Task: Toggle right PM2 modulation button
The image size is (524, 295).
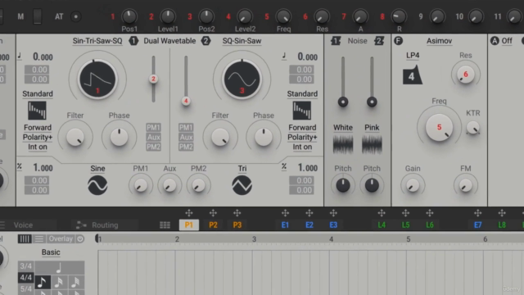Action: coord(186,147)
